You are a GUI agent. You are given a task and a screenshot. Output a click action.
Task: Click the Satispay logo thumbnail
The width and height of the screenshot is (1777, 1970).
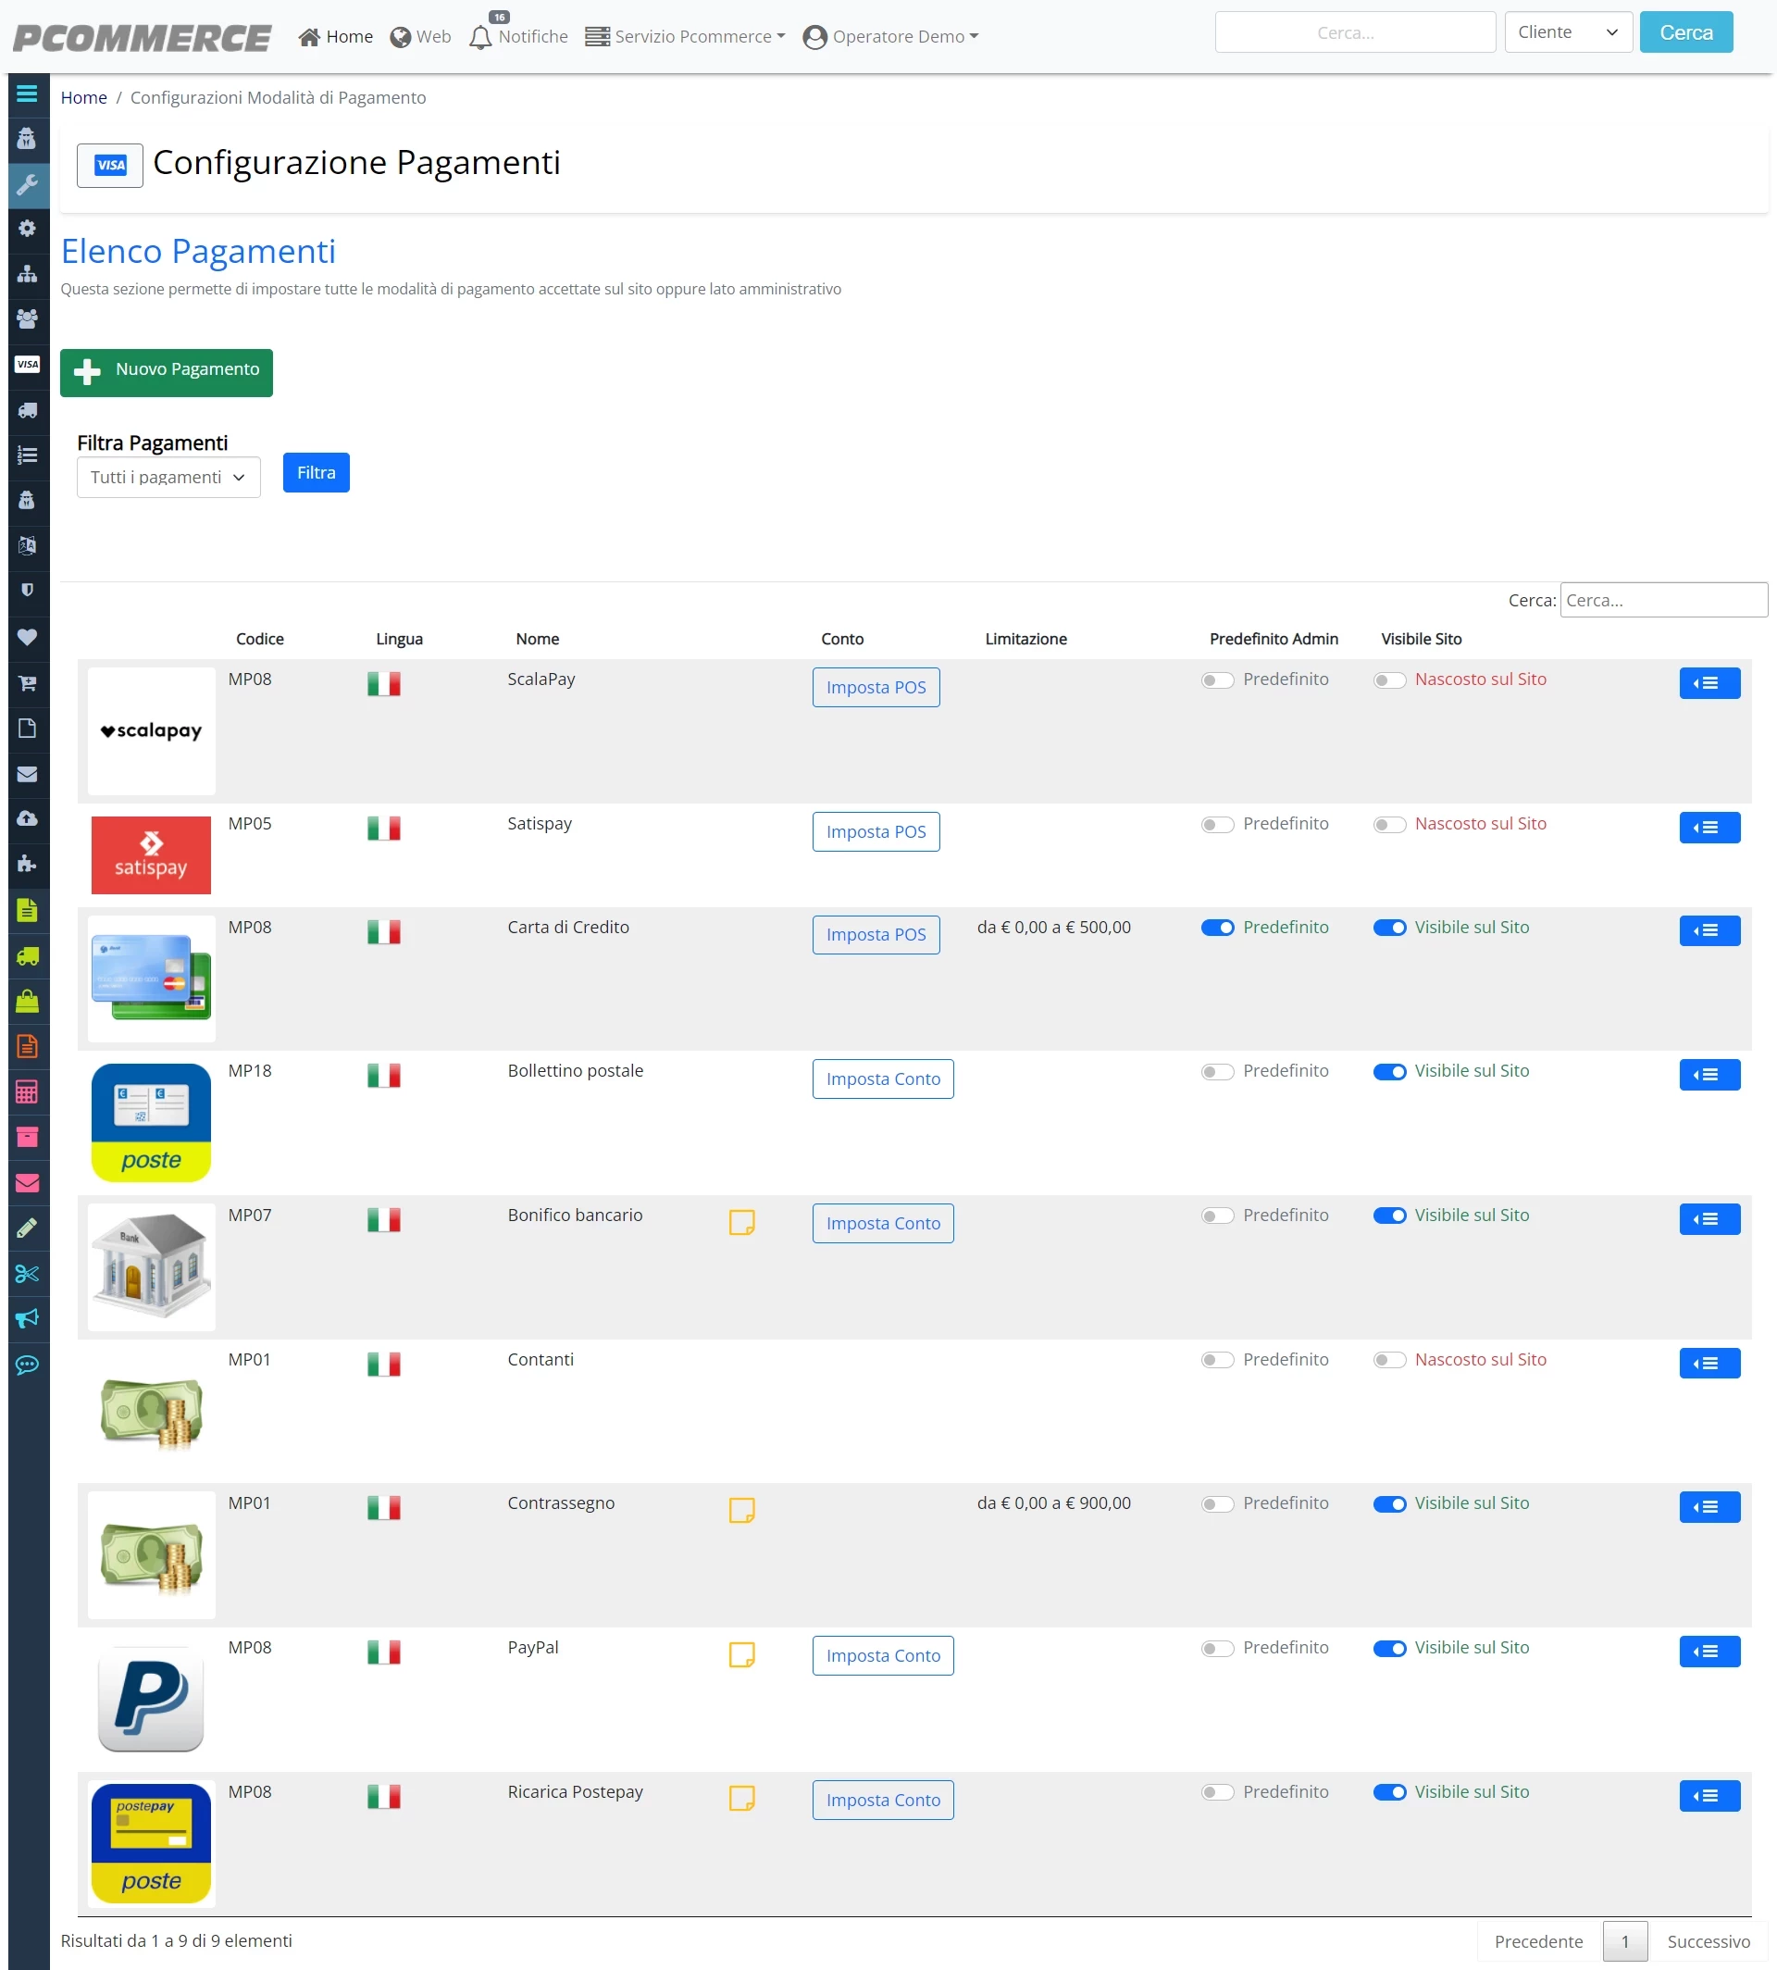click(x=152, y=854)
